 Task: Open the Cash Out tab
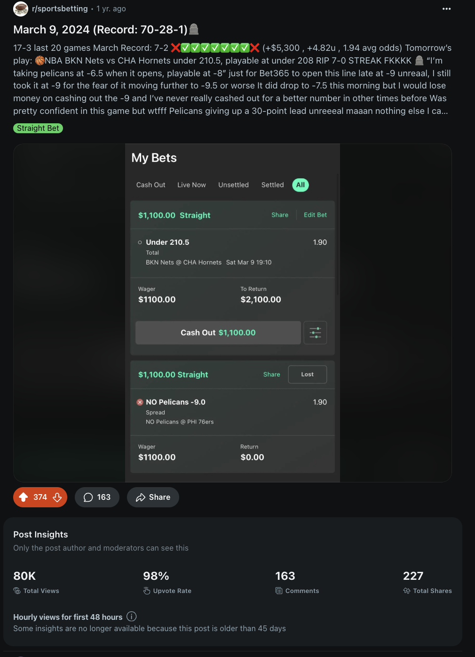point(151,185)
